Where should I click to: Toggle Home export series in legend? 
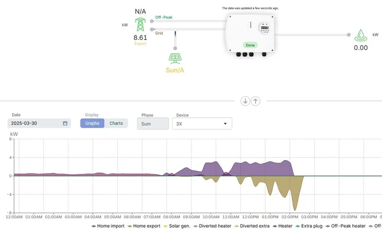pos(145,226)
